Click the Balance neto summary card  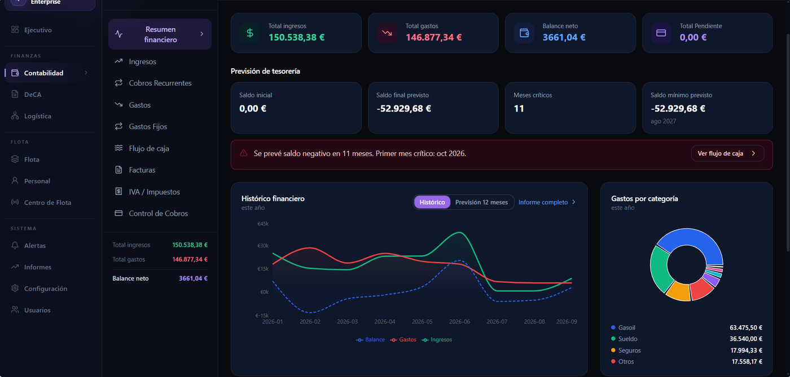click(x=570, y=33)
